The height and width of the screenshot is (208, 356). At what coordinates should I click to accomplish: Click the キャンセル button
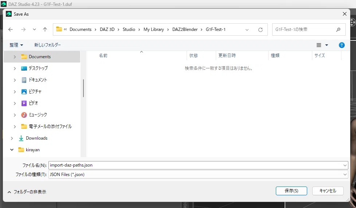point(328,191)
